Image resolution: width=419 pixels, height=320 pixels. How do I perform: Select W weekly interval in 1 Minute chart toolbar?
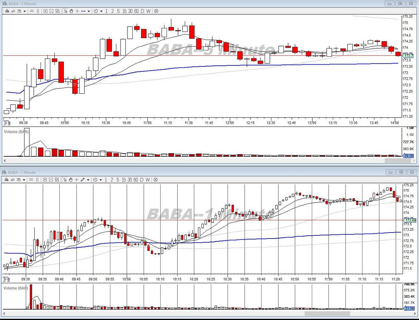148,180
